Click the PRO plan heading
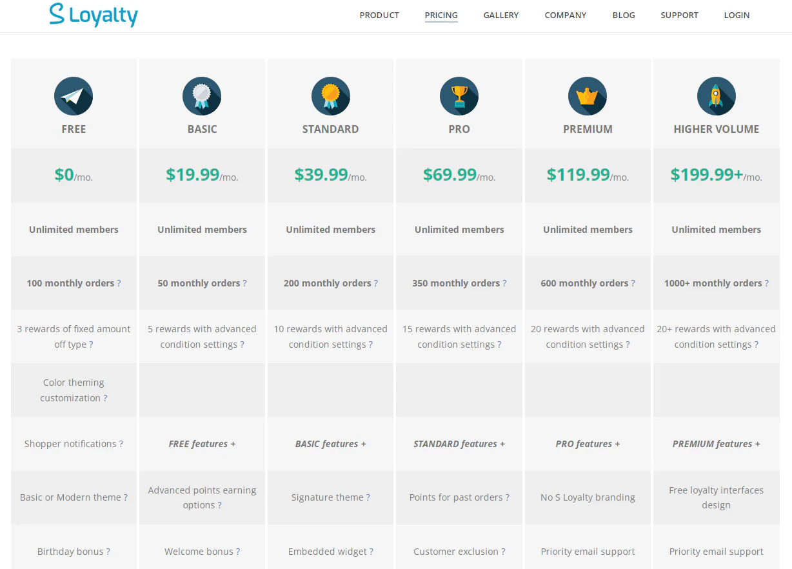 click(459, 129)
